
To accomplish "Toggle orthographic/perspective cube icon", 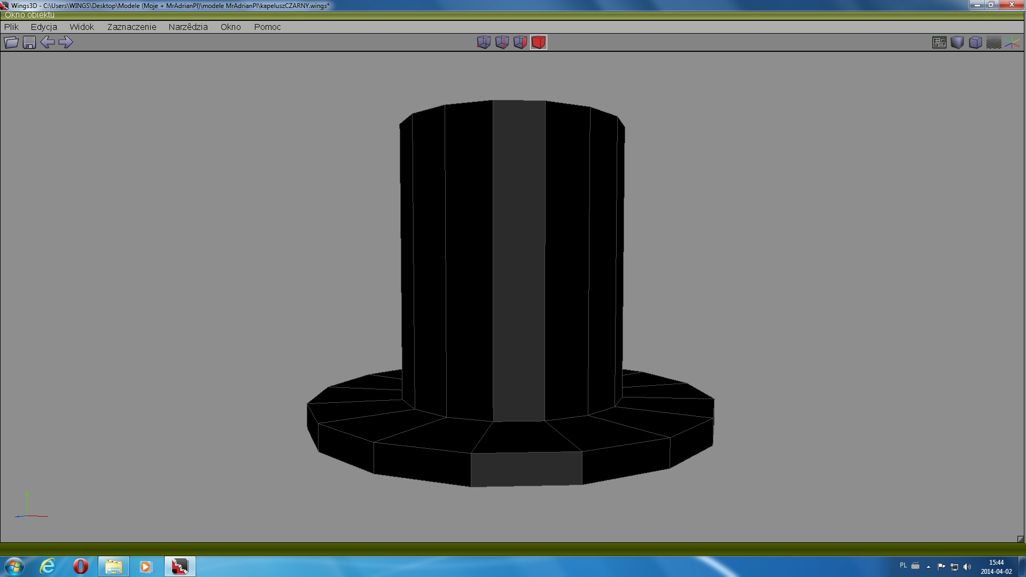I will pos(975,42).
